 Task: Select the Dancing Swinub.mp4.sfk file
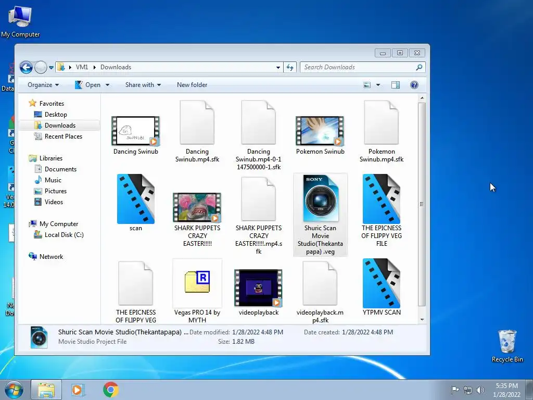point(197,131)
